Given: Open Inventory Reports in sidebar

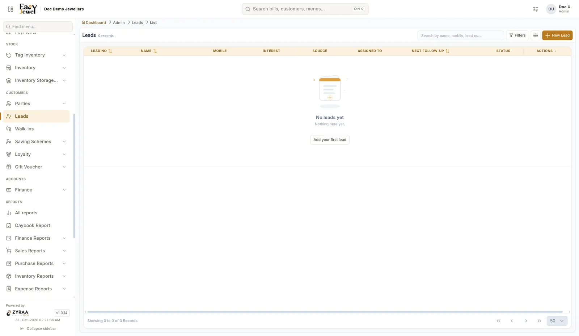Looking at the screenshot, I should click(36, 276).
